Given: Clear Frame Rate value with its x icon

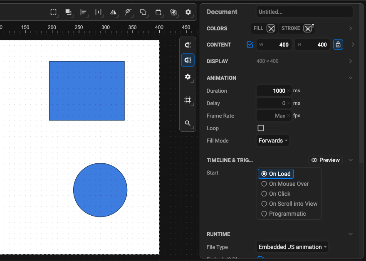Looking at the screenshot, I should [289, 116].
